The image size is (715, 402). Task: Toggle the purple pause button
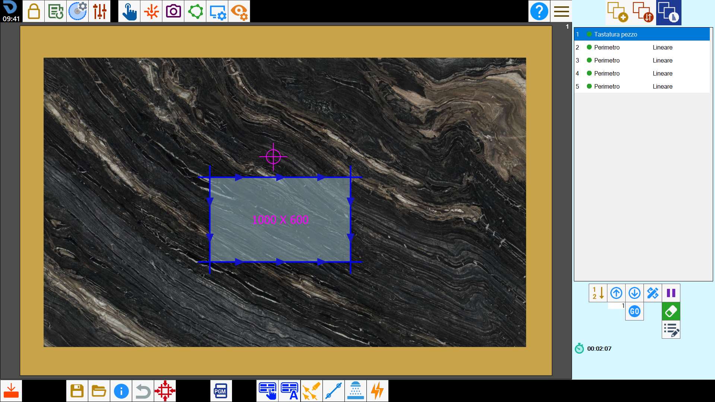pyautogui.click(x=671, y=293)
